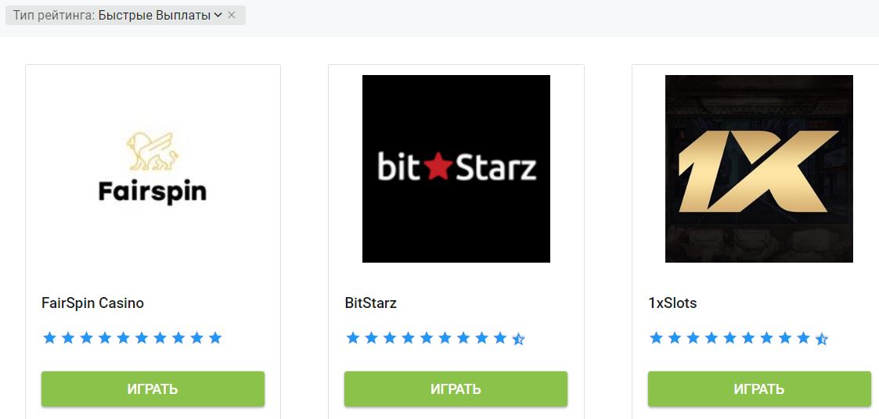This screenshot has height=419, width=879.
Task: Click the red star in bitStarz logo
Action: click(437, 168)
